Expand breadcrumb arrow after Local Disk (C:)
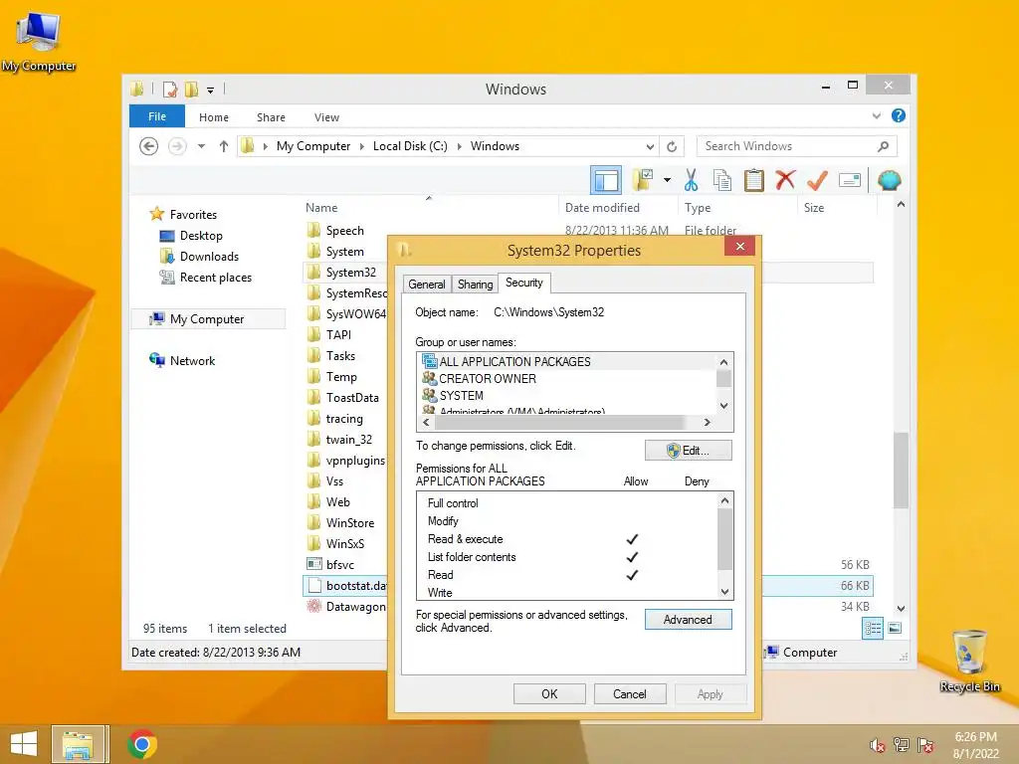This screenshot has width=1019, height=764. [459, 146]
